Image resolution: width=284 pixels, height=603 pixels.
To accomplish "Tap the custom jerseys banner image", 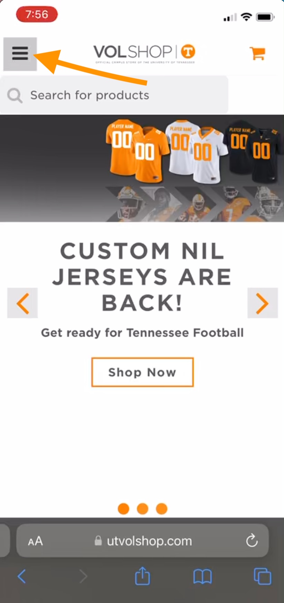I will [142, 168].
